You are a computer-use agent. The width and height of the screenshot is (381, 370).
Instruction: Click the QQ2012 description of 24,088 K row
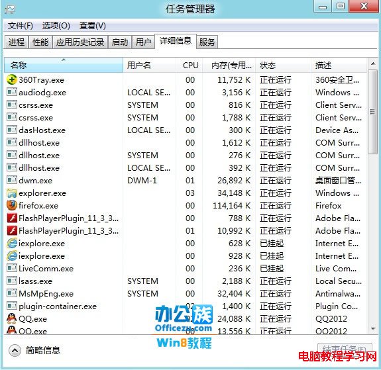(331, 319)
